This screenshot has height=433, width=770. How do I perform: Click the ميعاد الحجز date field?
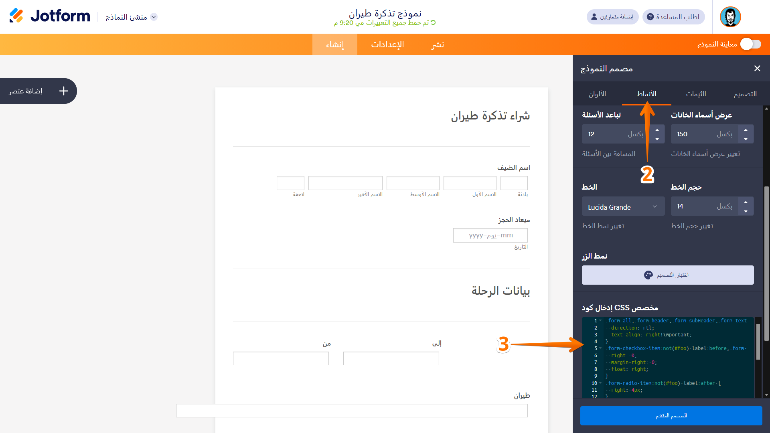coord(490,235)
